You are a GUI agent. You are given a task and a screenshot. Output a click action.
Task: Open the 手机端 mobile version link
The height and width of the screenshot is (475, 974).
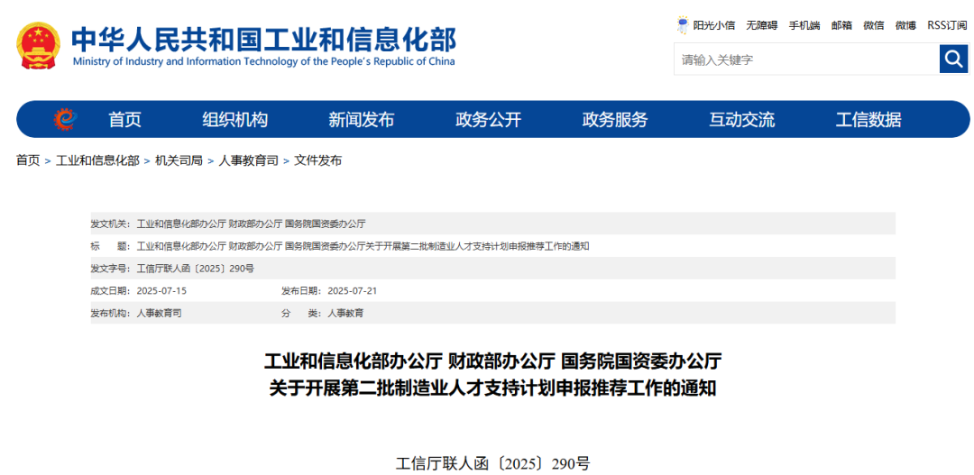coord(804,25)
